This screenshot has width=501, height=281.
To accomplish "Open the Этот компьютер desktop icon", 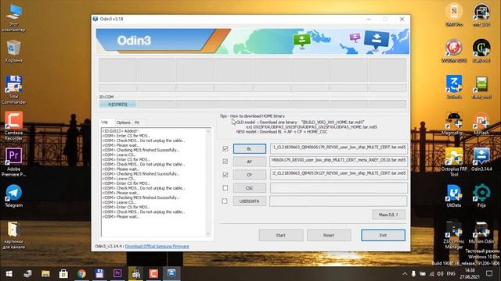I will click(x=13, y=18).
